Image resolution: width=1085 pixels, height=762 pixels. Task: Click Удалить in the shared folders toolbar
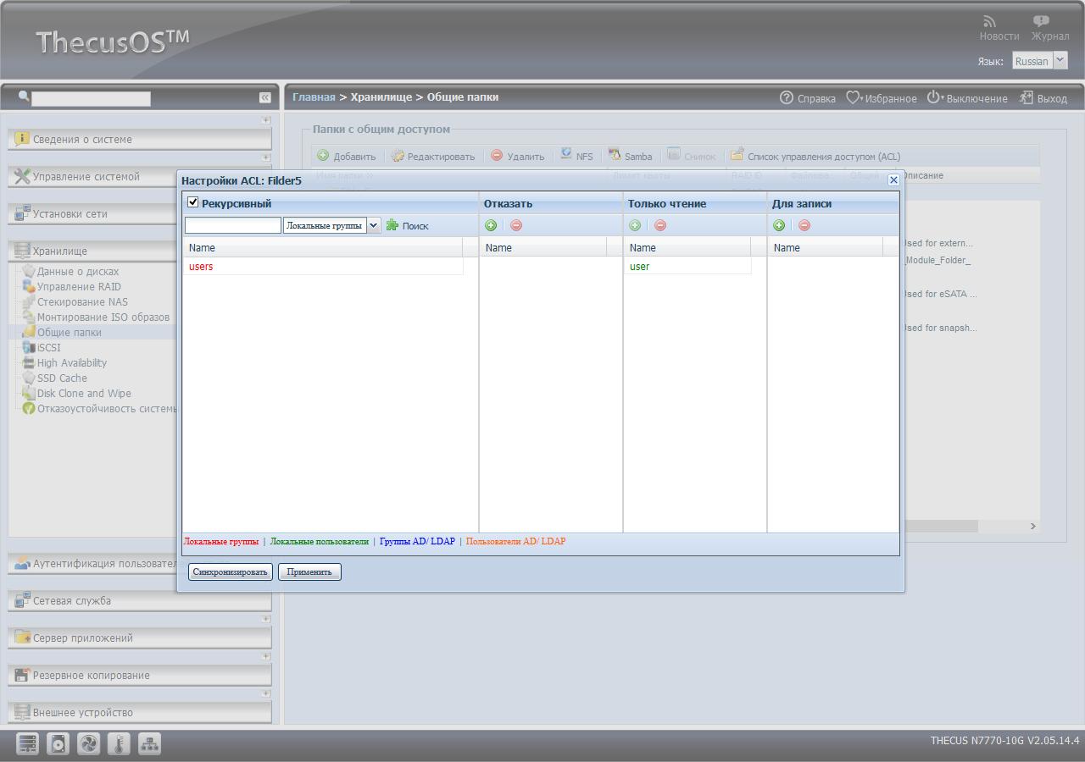point(518,157)
